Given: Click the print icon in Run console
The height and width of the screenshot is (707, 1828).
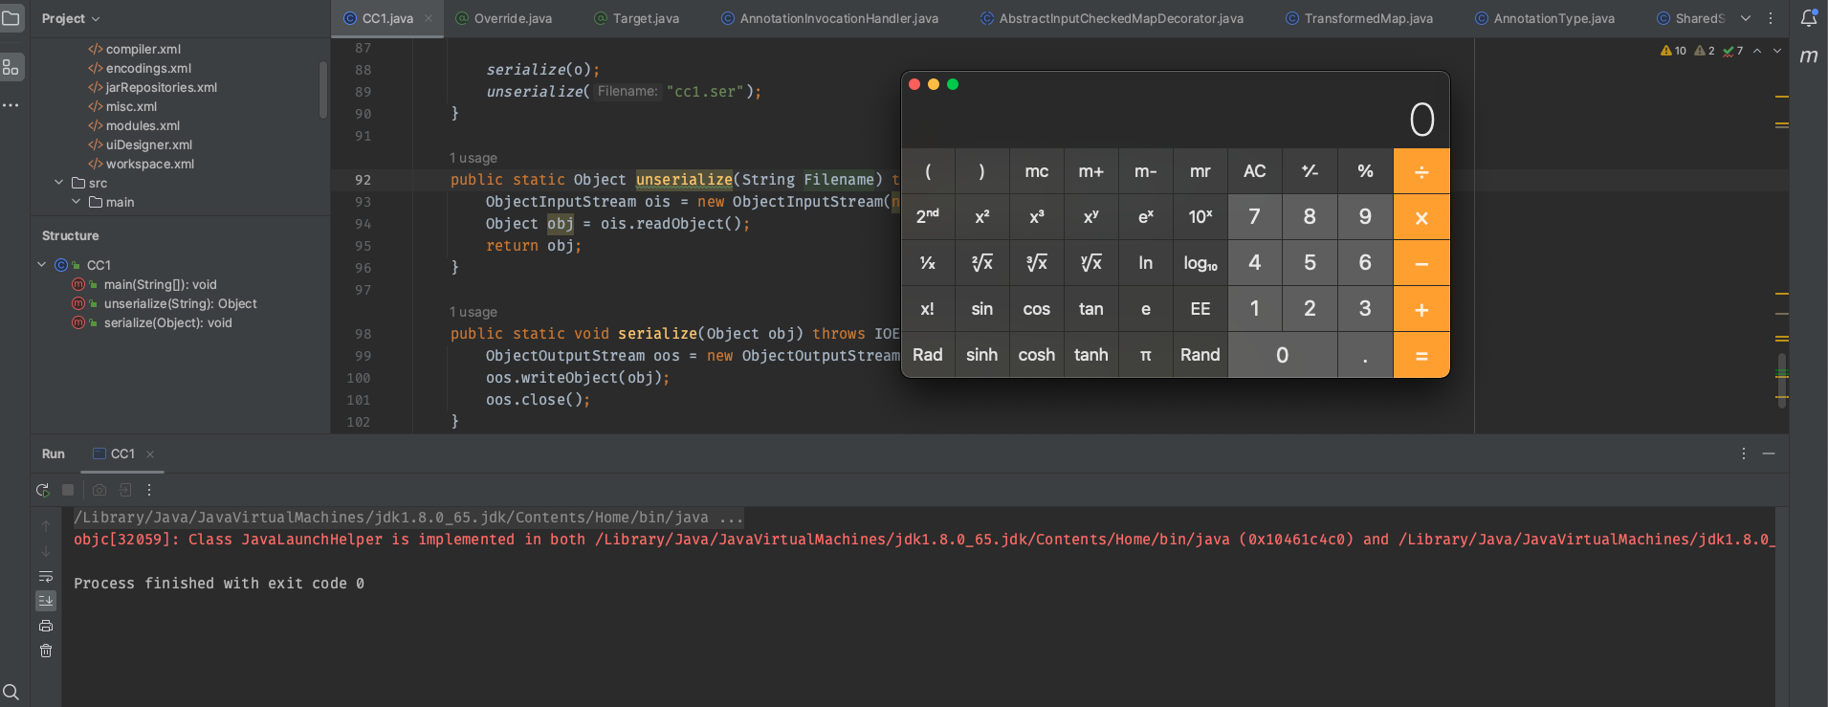Looking at the screenshot, I should [x=46, y=626].
